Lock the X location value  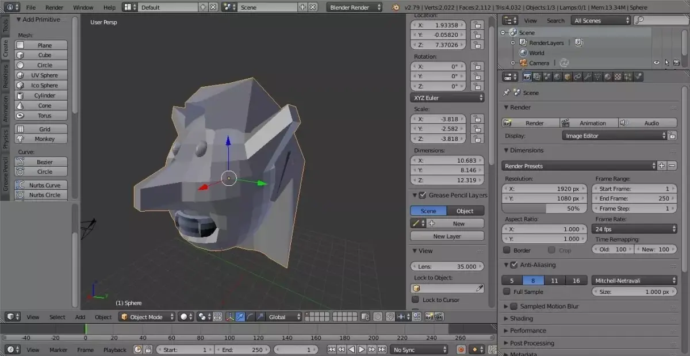[x=476, y=25]
